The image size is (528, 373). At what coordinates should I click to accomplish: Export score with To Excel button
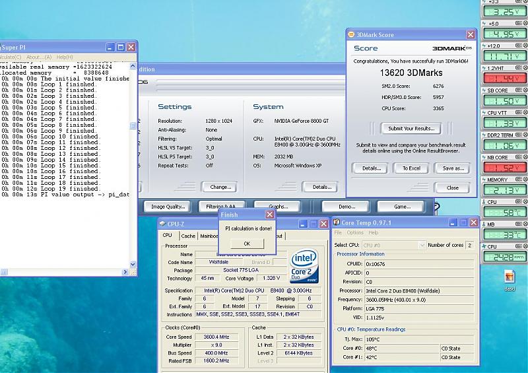coord(411,168)
